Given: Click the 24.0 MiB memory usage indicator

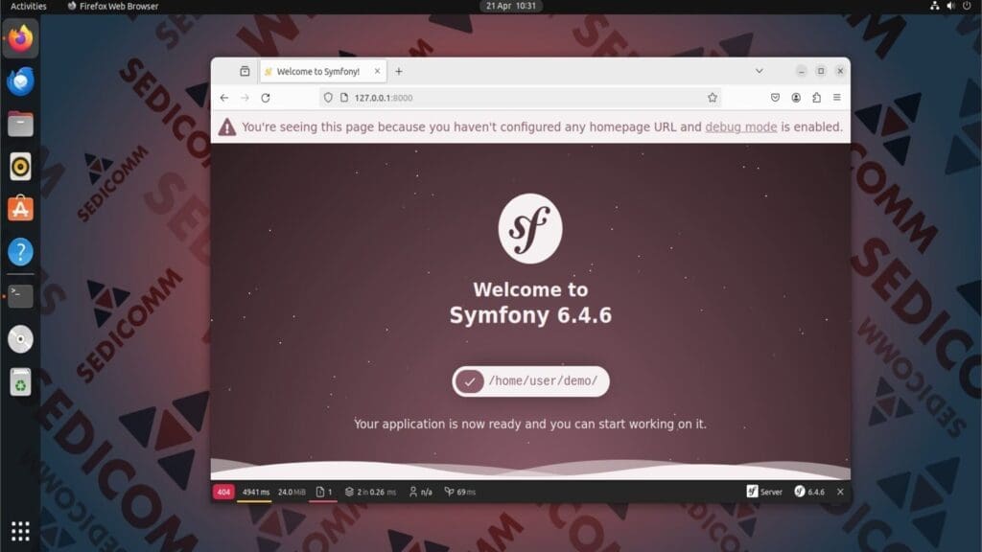Looking at the screenshot, I should click(289, 492).
